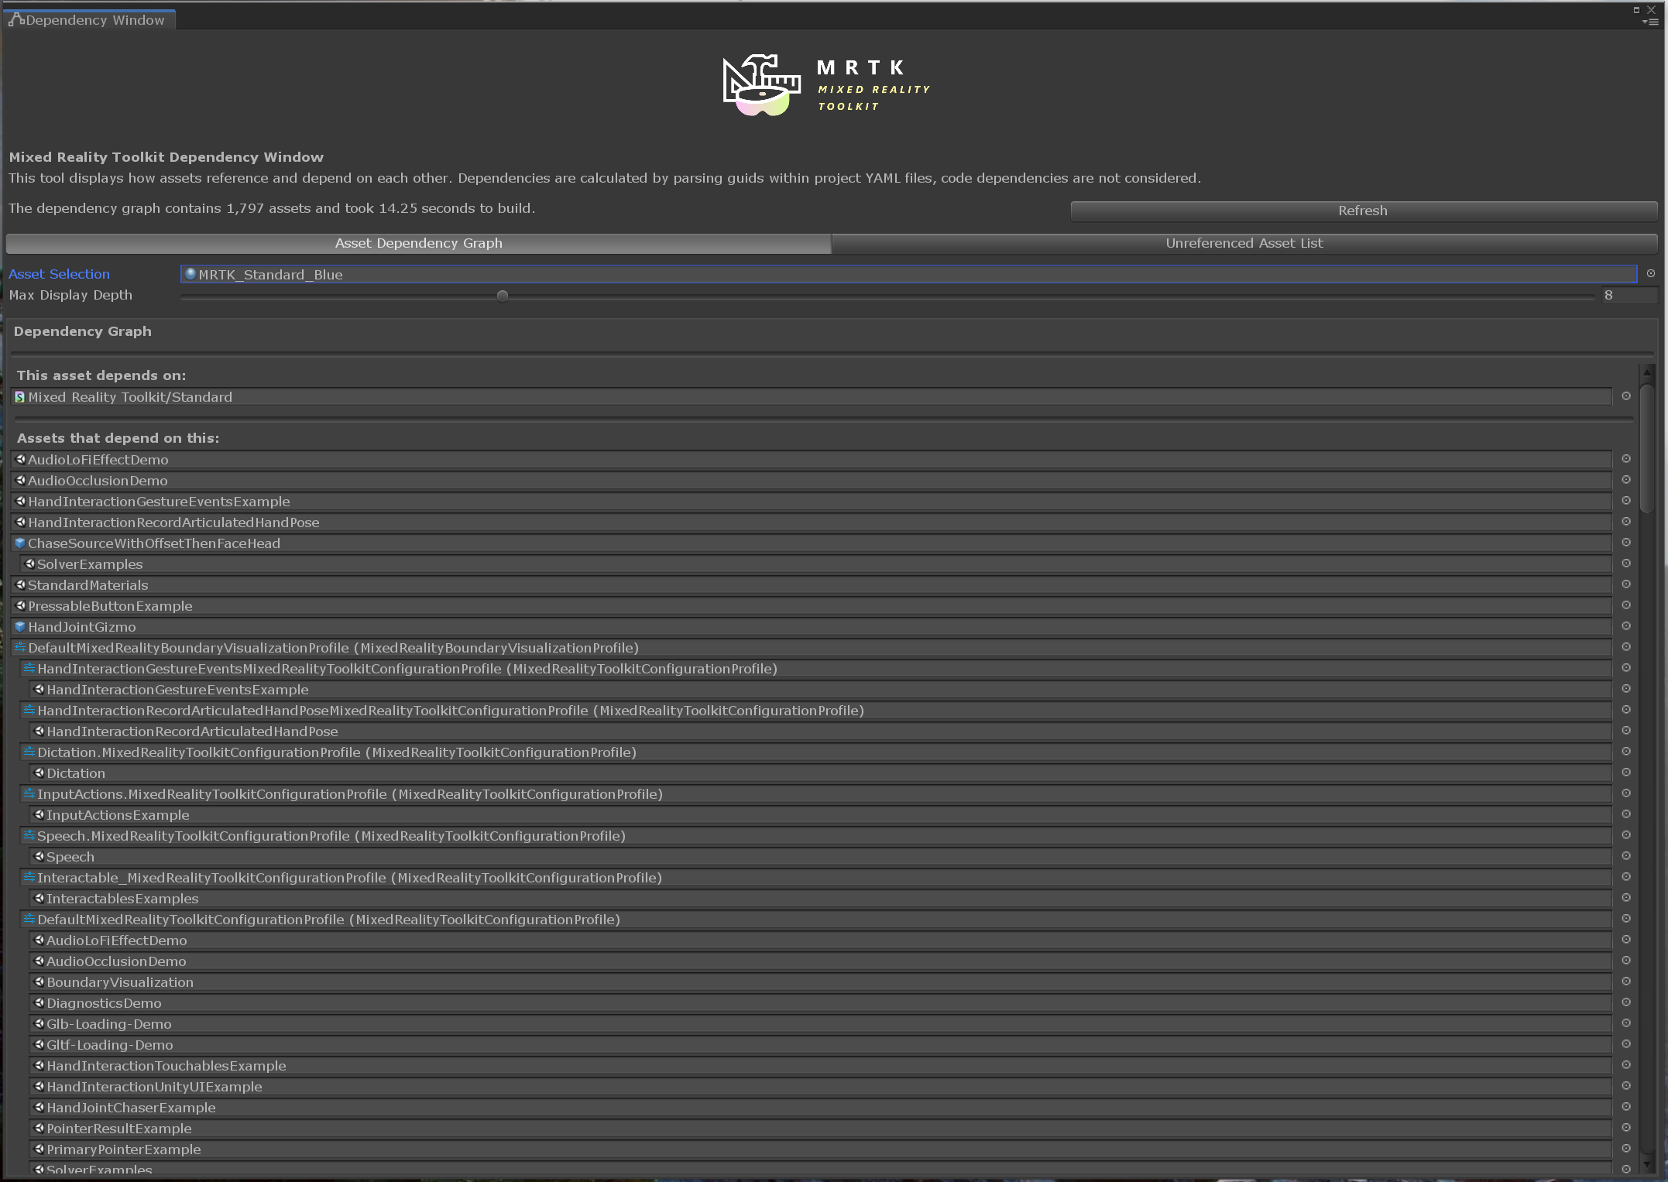Click the prefab icon beside HandJointGizmo
Image resolution: width=1668 pixels, height=1182 pixels.
click(20, 627)
